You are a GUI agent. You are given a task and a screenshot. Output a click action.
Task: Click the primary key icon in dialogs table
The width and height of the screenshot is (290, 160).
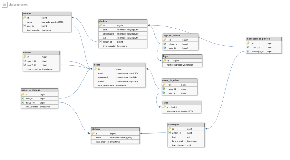point(93,134)
